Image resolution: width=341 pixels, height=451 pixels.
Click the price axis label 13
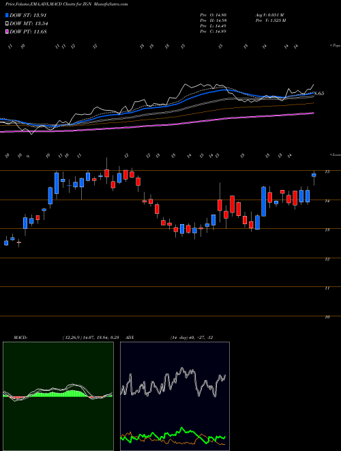coord(327,230)
